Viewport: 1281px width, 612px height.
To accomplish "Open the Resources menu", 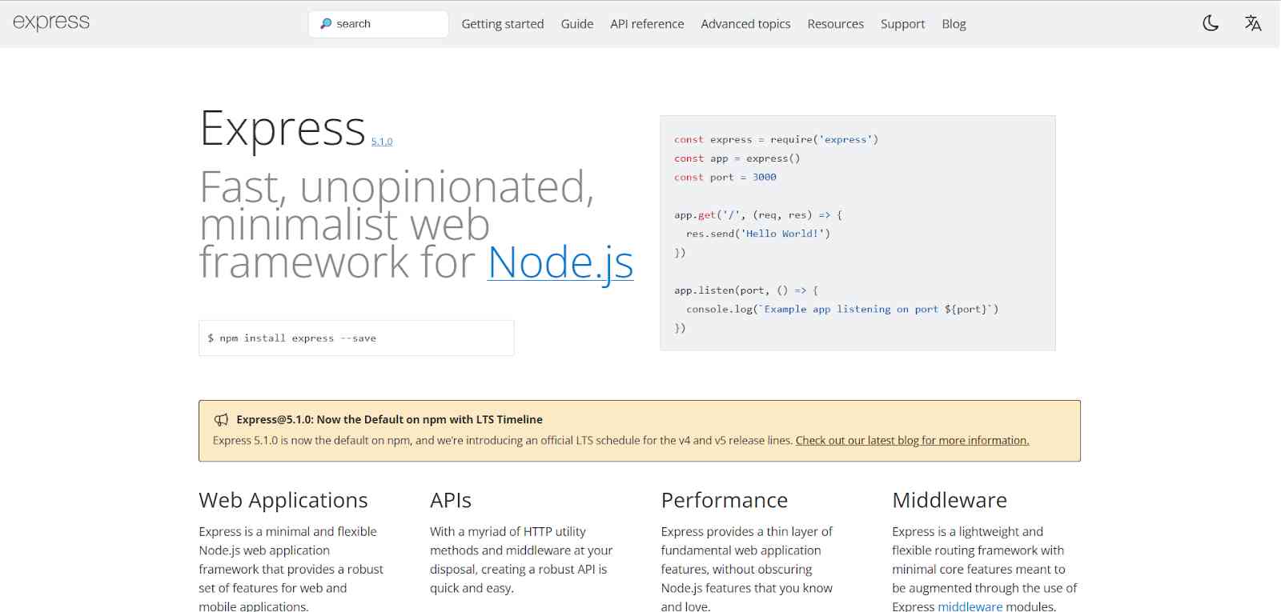I will tap(835, 24).
